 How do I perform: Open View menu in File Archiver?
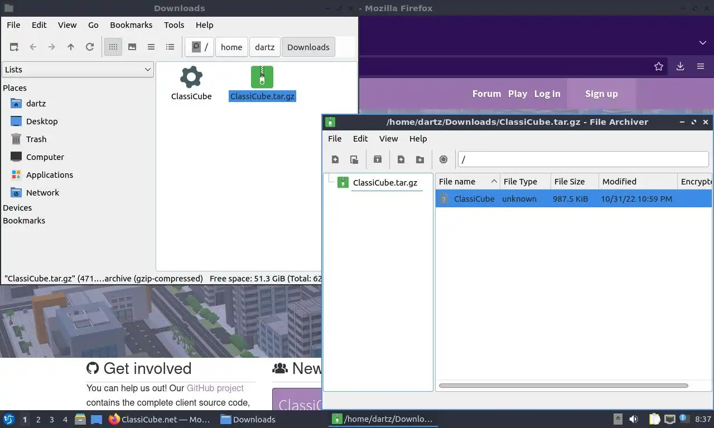point(388,139)
